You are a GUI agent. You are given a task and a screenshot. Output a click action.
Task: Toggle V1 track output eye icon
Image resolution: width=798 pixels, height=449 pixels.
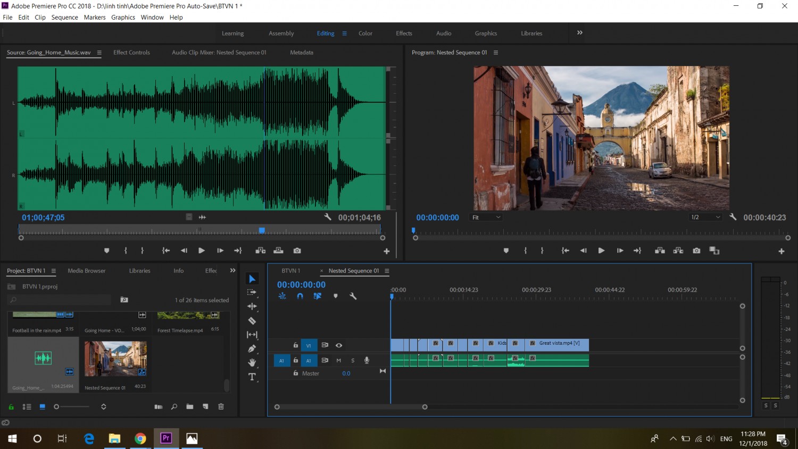(x=339, y=345)
